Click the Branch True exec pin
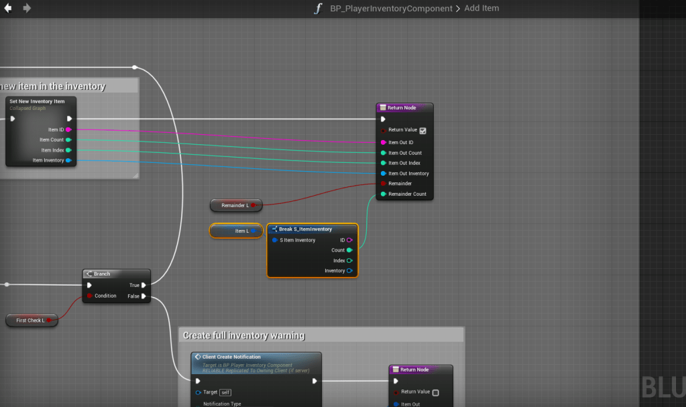686x407 pixels. (x=144, y=285)
